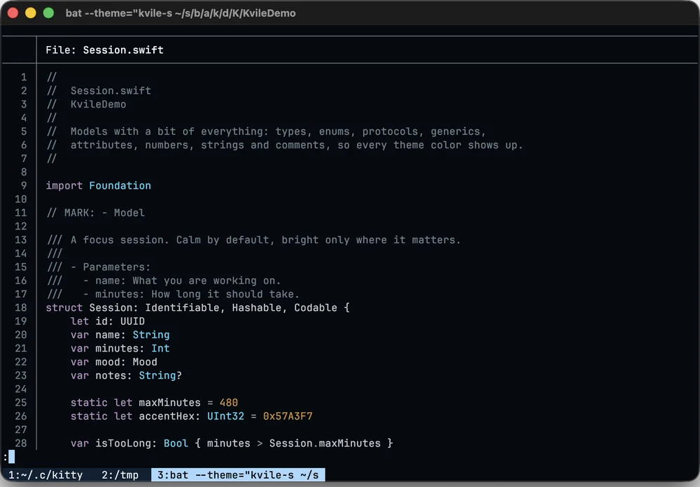Click the 'isTooLong' identifier on line 28
700x487 pixels.
click(x=123, y=444)
